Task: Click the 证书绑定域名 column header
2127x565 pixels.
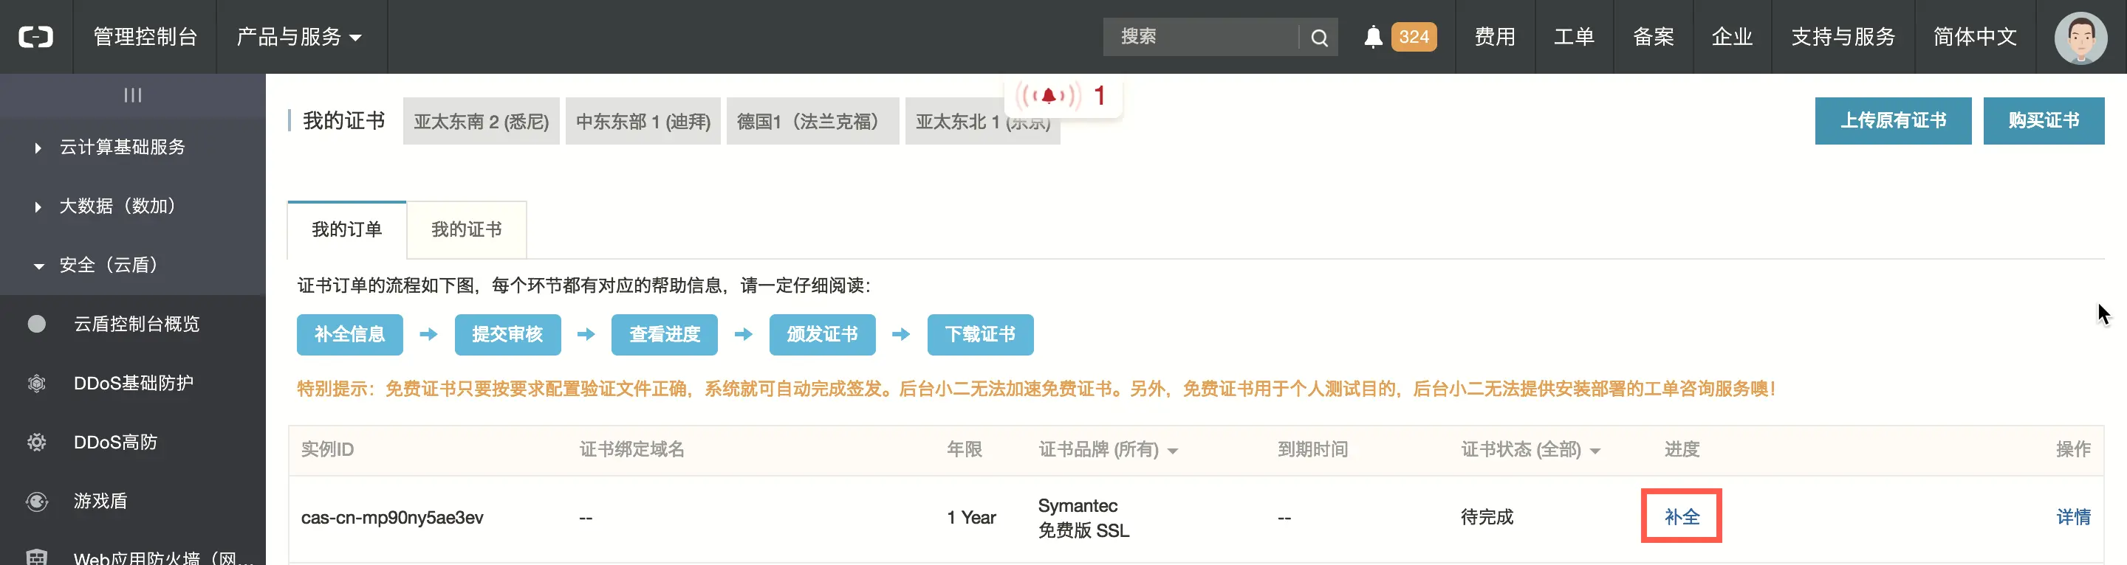Action: 631,449
